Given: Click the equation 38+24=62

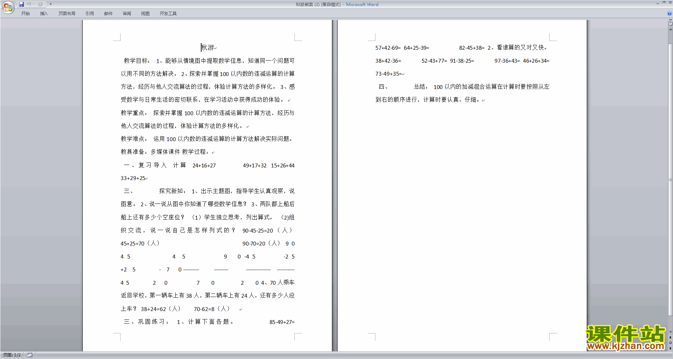Looking at the screenshot, I should 154,309.
